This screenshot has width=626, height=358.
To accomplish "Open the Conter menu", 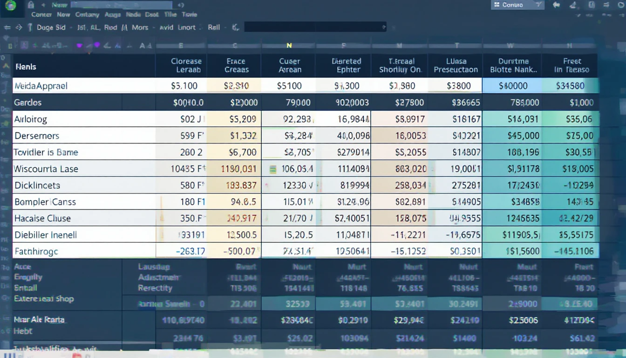I will click(x=41, y=14).
